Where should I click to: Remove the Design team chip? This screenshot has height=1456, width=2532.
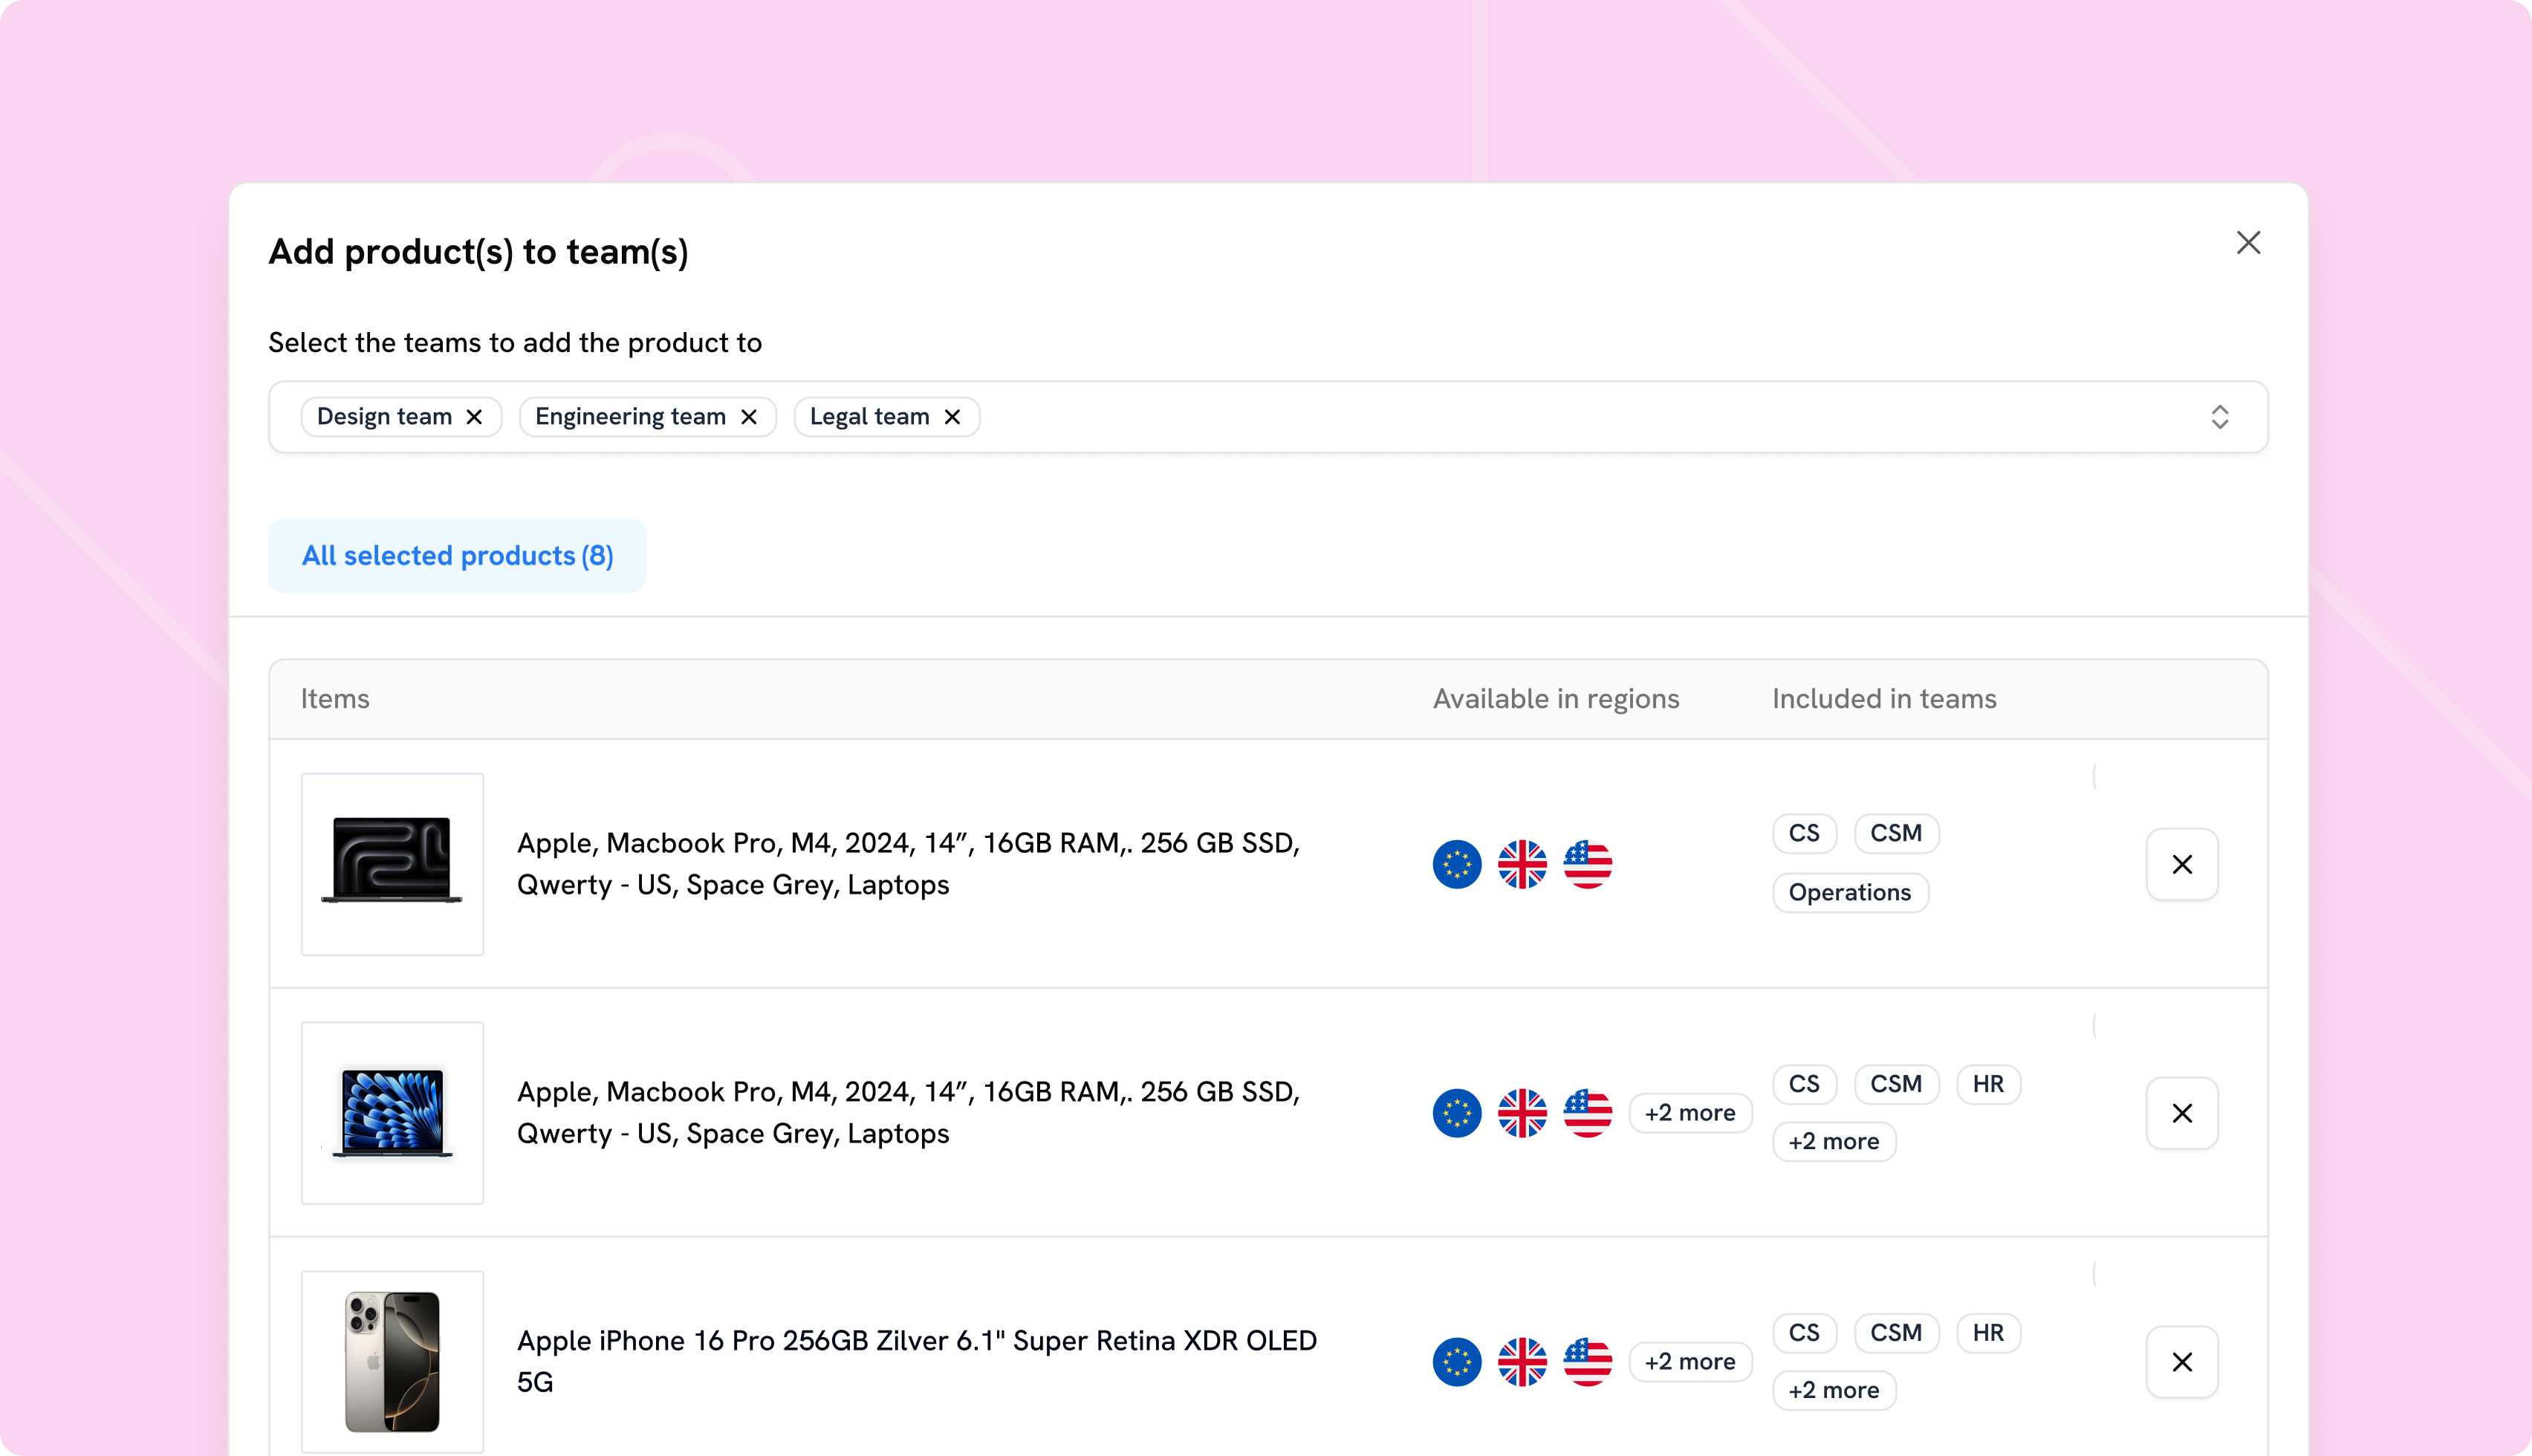[x=474, y=417]
